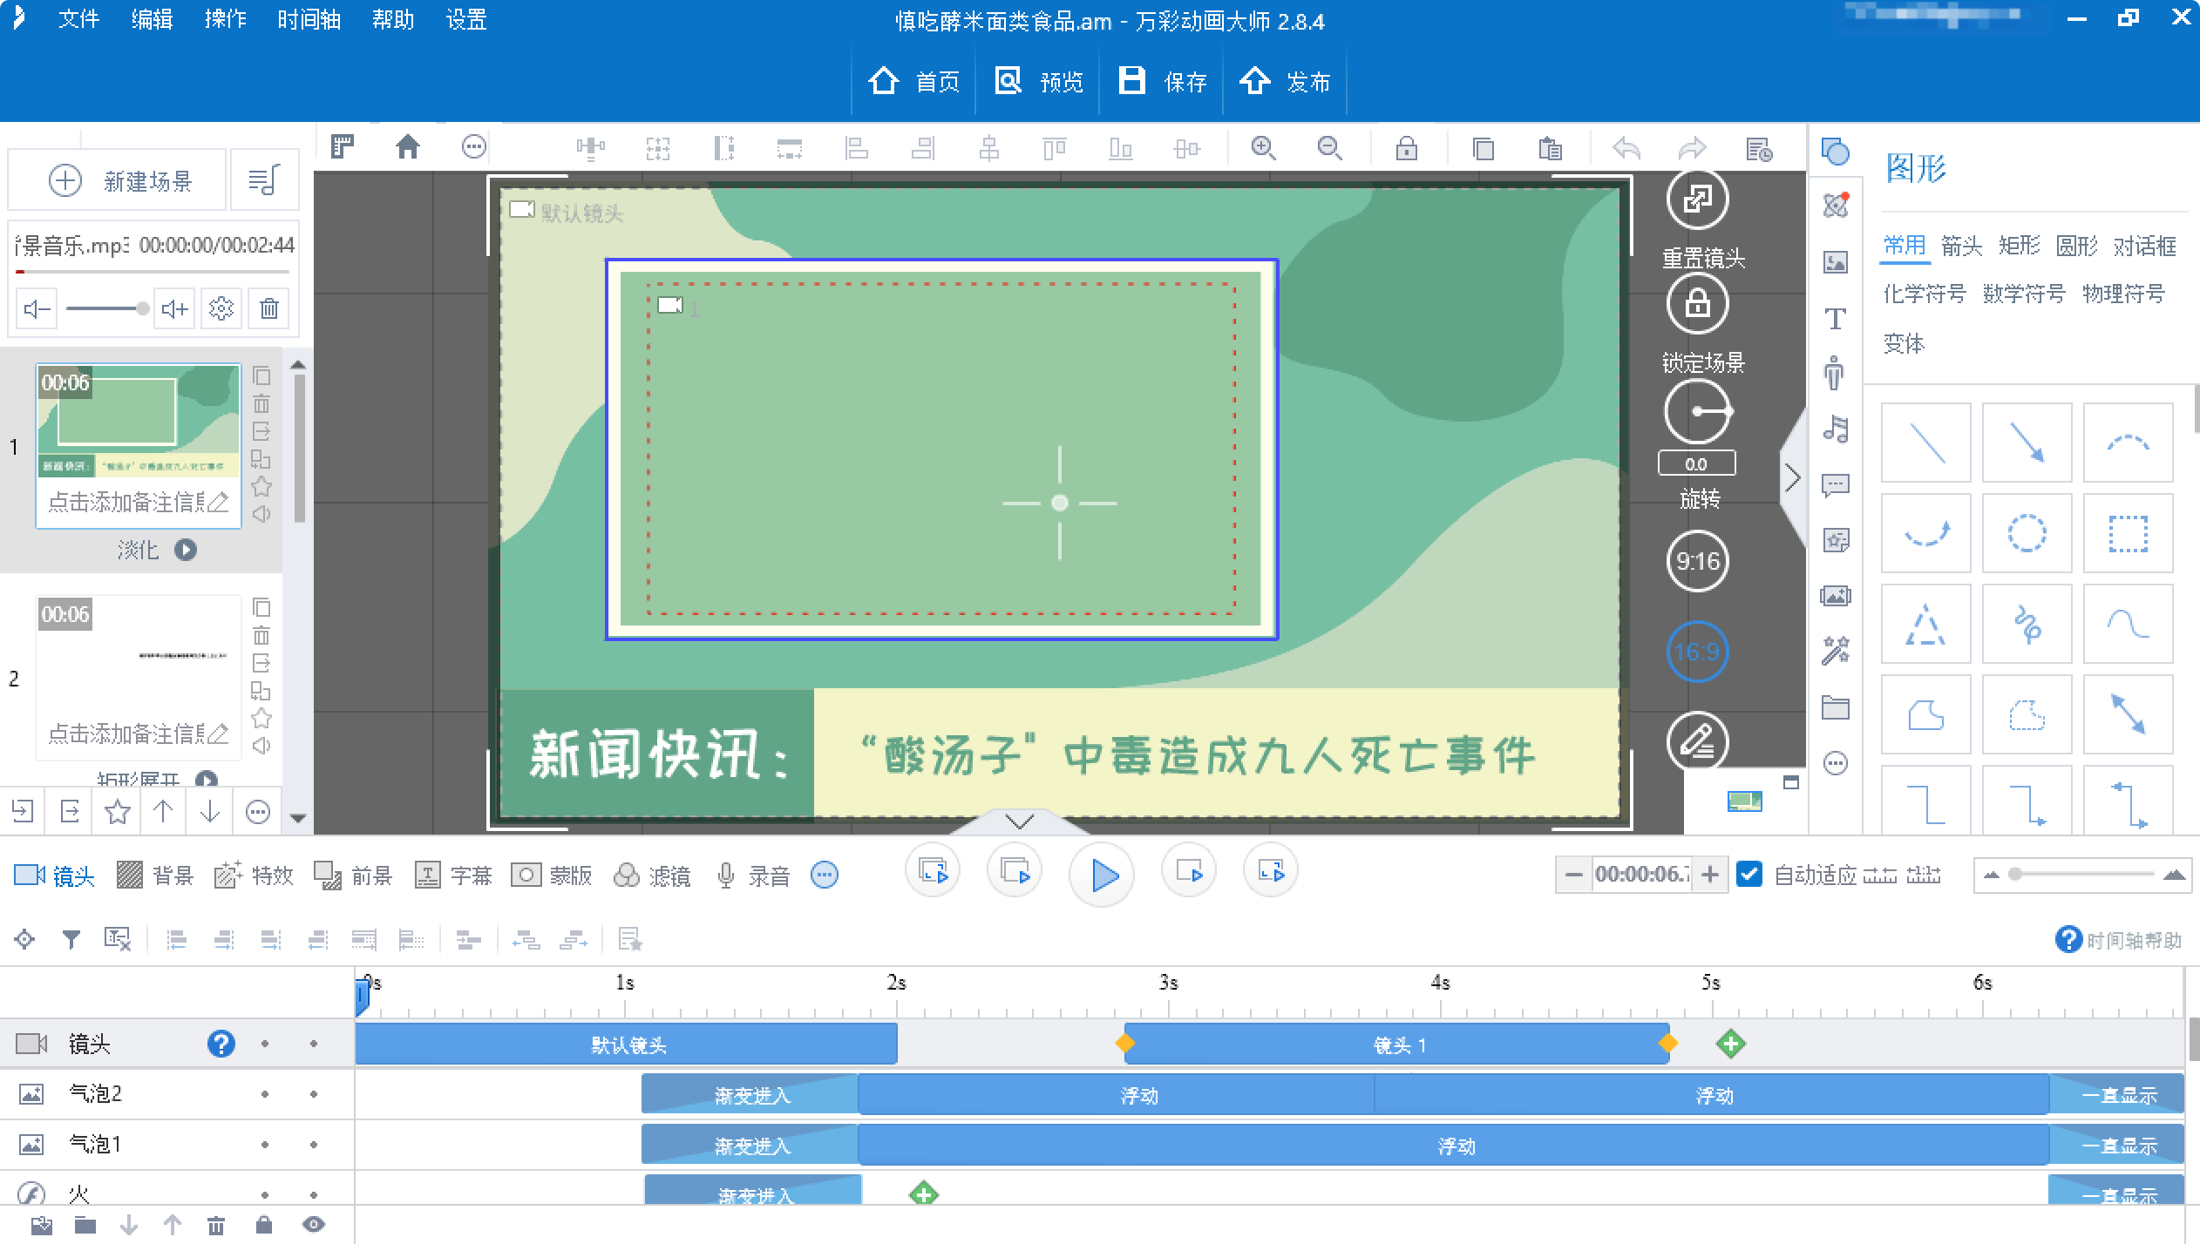Toggle star favorite beside scene 2
2200x1244 pixels.
[261, 719]
